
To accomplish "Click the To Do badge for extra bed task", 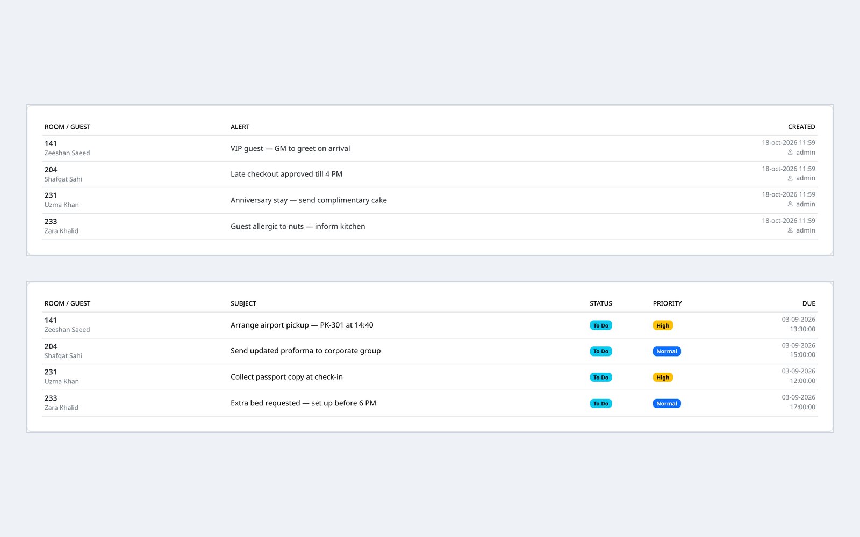I will pos(601,403).
